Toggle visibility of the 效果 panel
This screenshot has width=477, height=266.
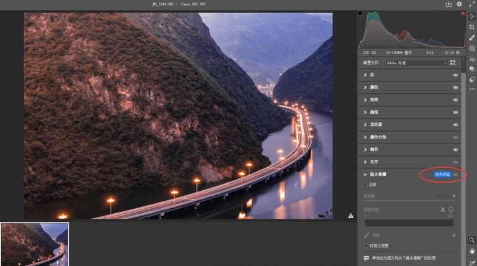[455, 100]
